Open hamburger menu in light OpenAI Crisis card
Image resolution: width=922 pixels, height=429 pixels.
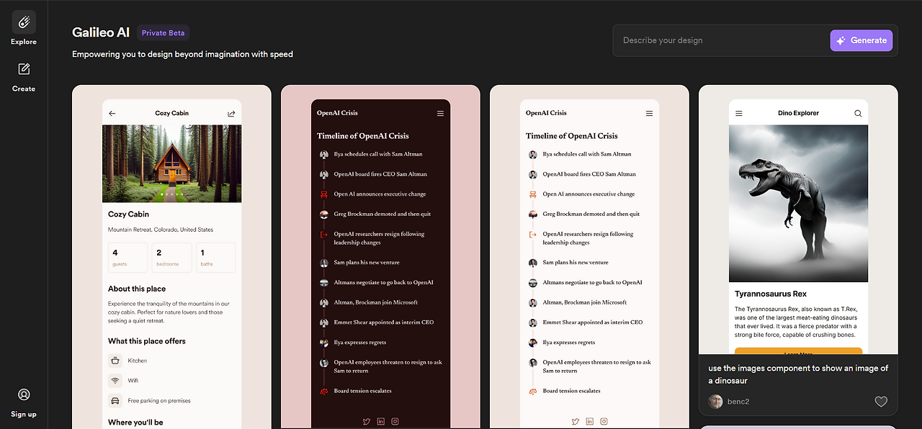coord(649,114)
